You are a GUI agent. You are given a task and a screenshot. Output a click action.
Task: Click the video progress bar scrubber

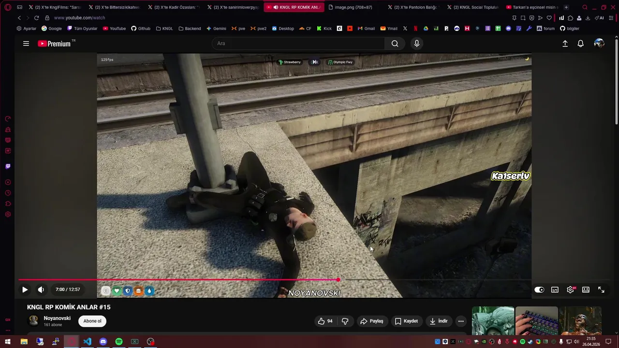338,279
